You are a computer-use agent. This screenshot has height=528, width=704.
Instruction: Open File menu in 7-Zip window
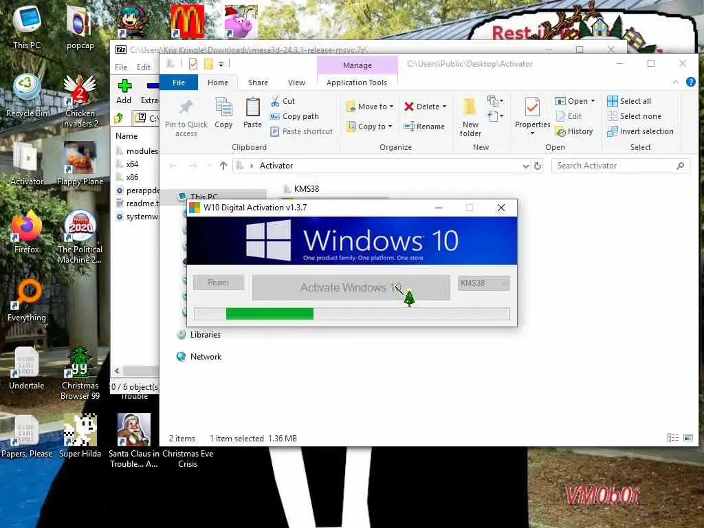pyautogui.click(x=121, y=67)
